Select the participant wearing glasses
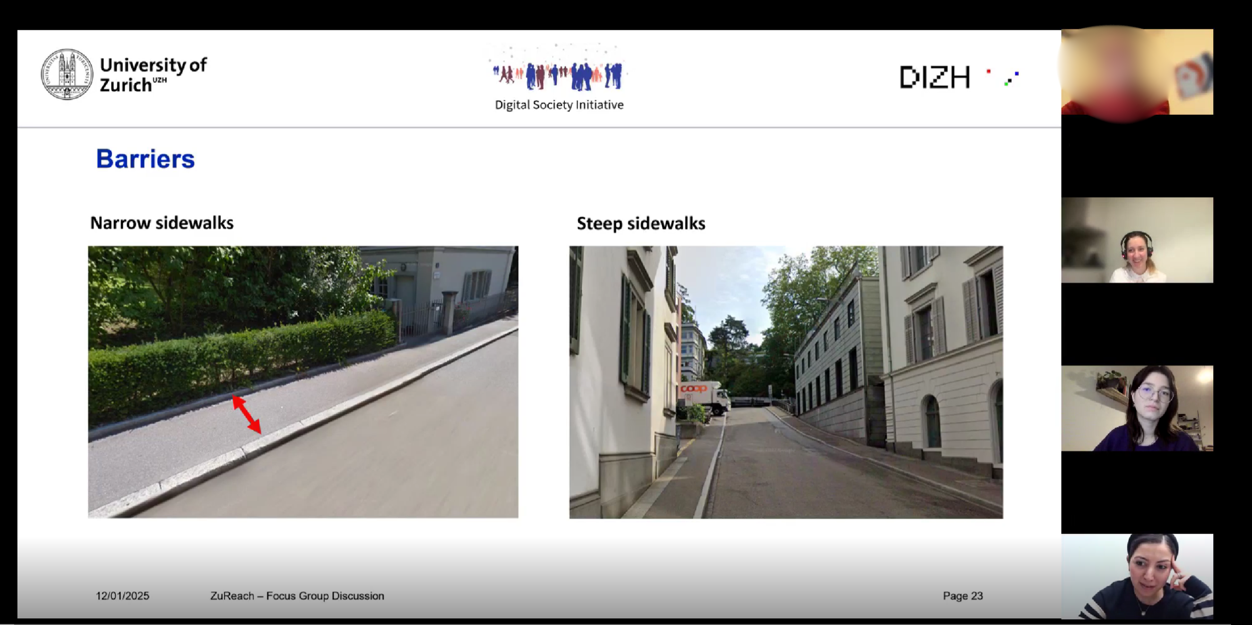This screenshot has width=1252, height=625. click(1136, 408)
